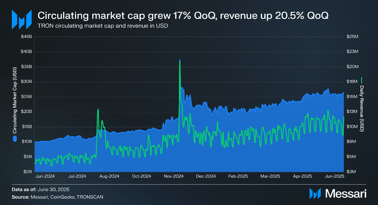
Task: Click the $20B left axis label
Action: 26,111
